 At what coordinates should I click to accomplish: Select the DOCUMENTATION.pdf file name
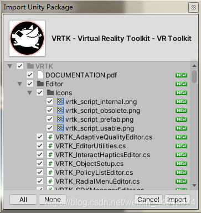pos(81,75)
